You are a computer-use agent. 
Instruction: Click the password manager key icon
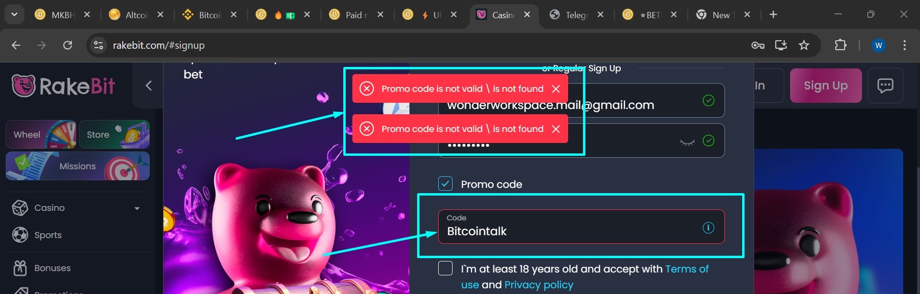coord(757,45)
